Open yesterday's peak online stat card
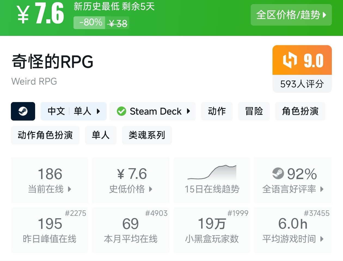The image size is (343, 261). pos(50,230)
